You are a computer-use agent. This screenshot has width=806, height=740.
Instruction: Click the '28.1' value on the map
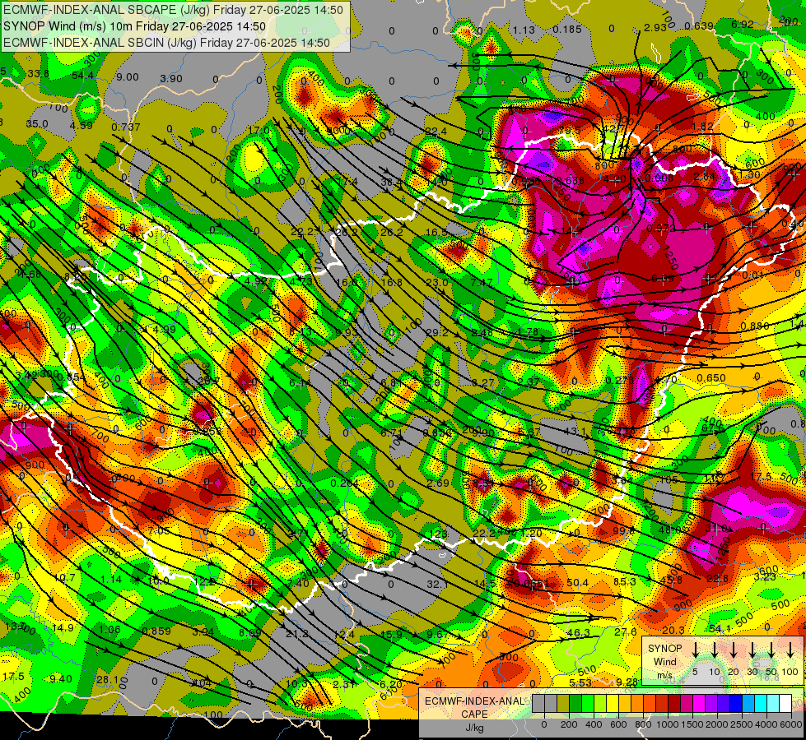tap(107, 680)
